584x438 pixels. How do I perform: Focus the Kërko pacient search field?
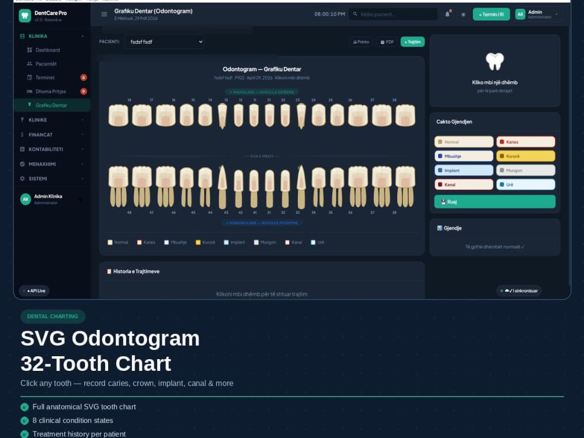click(393, 14)
